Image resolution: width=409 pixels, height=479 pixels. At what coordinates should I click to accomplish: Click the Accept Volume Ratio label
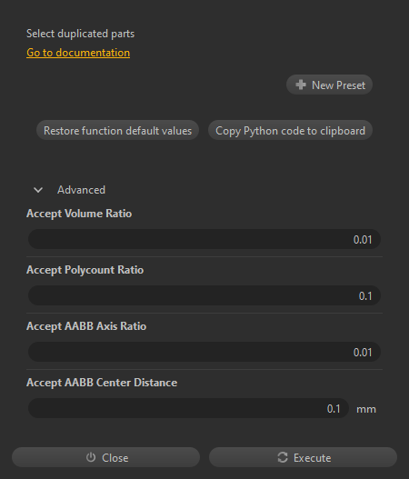[x=79, y=214]
